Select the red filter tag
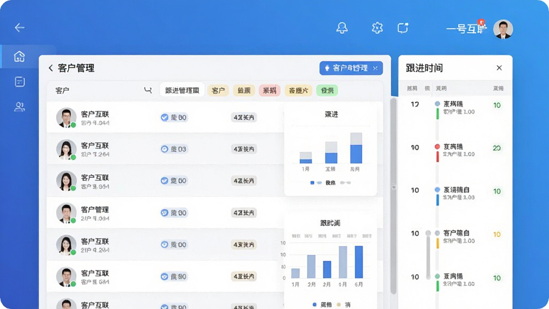 point(269,90)
